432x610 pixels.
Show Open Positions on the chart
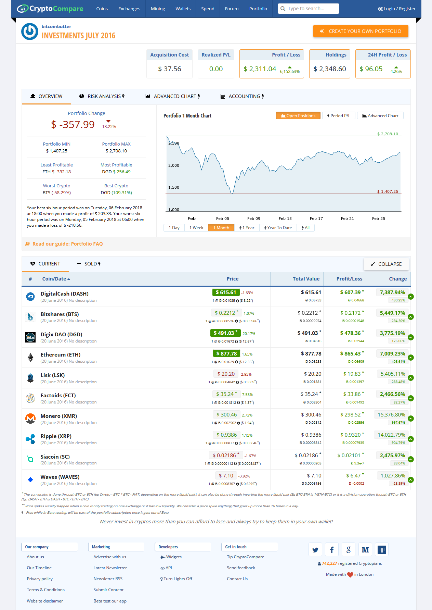(x=298, y=115)
